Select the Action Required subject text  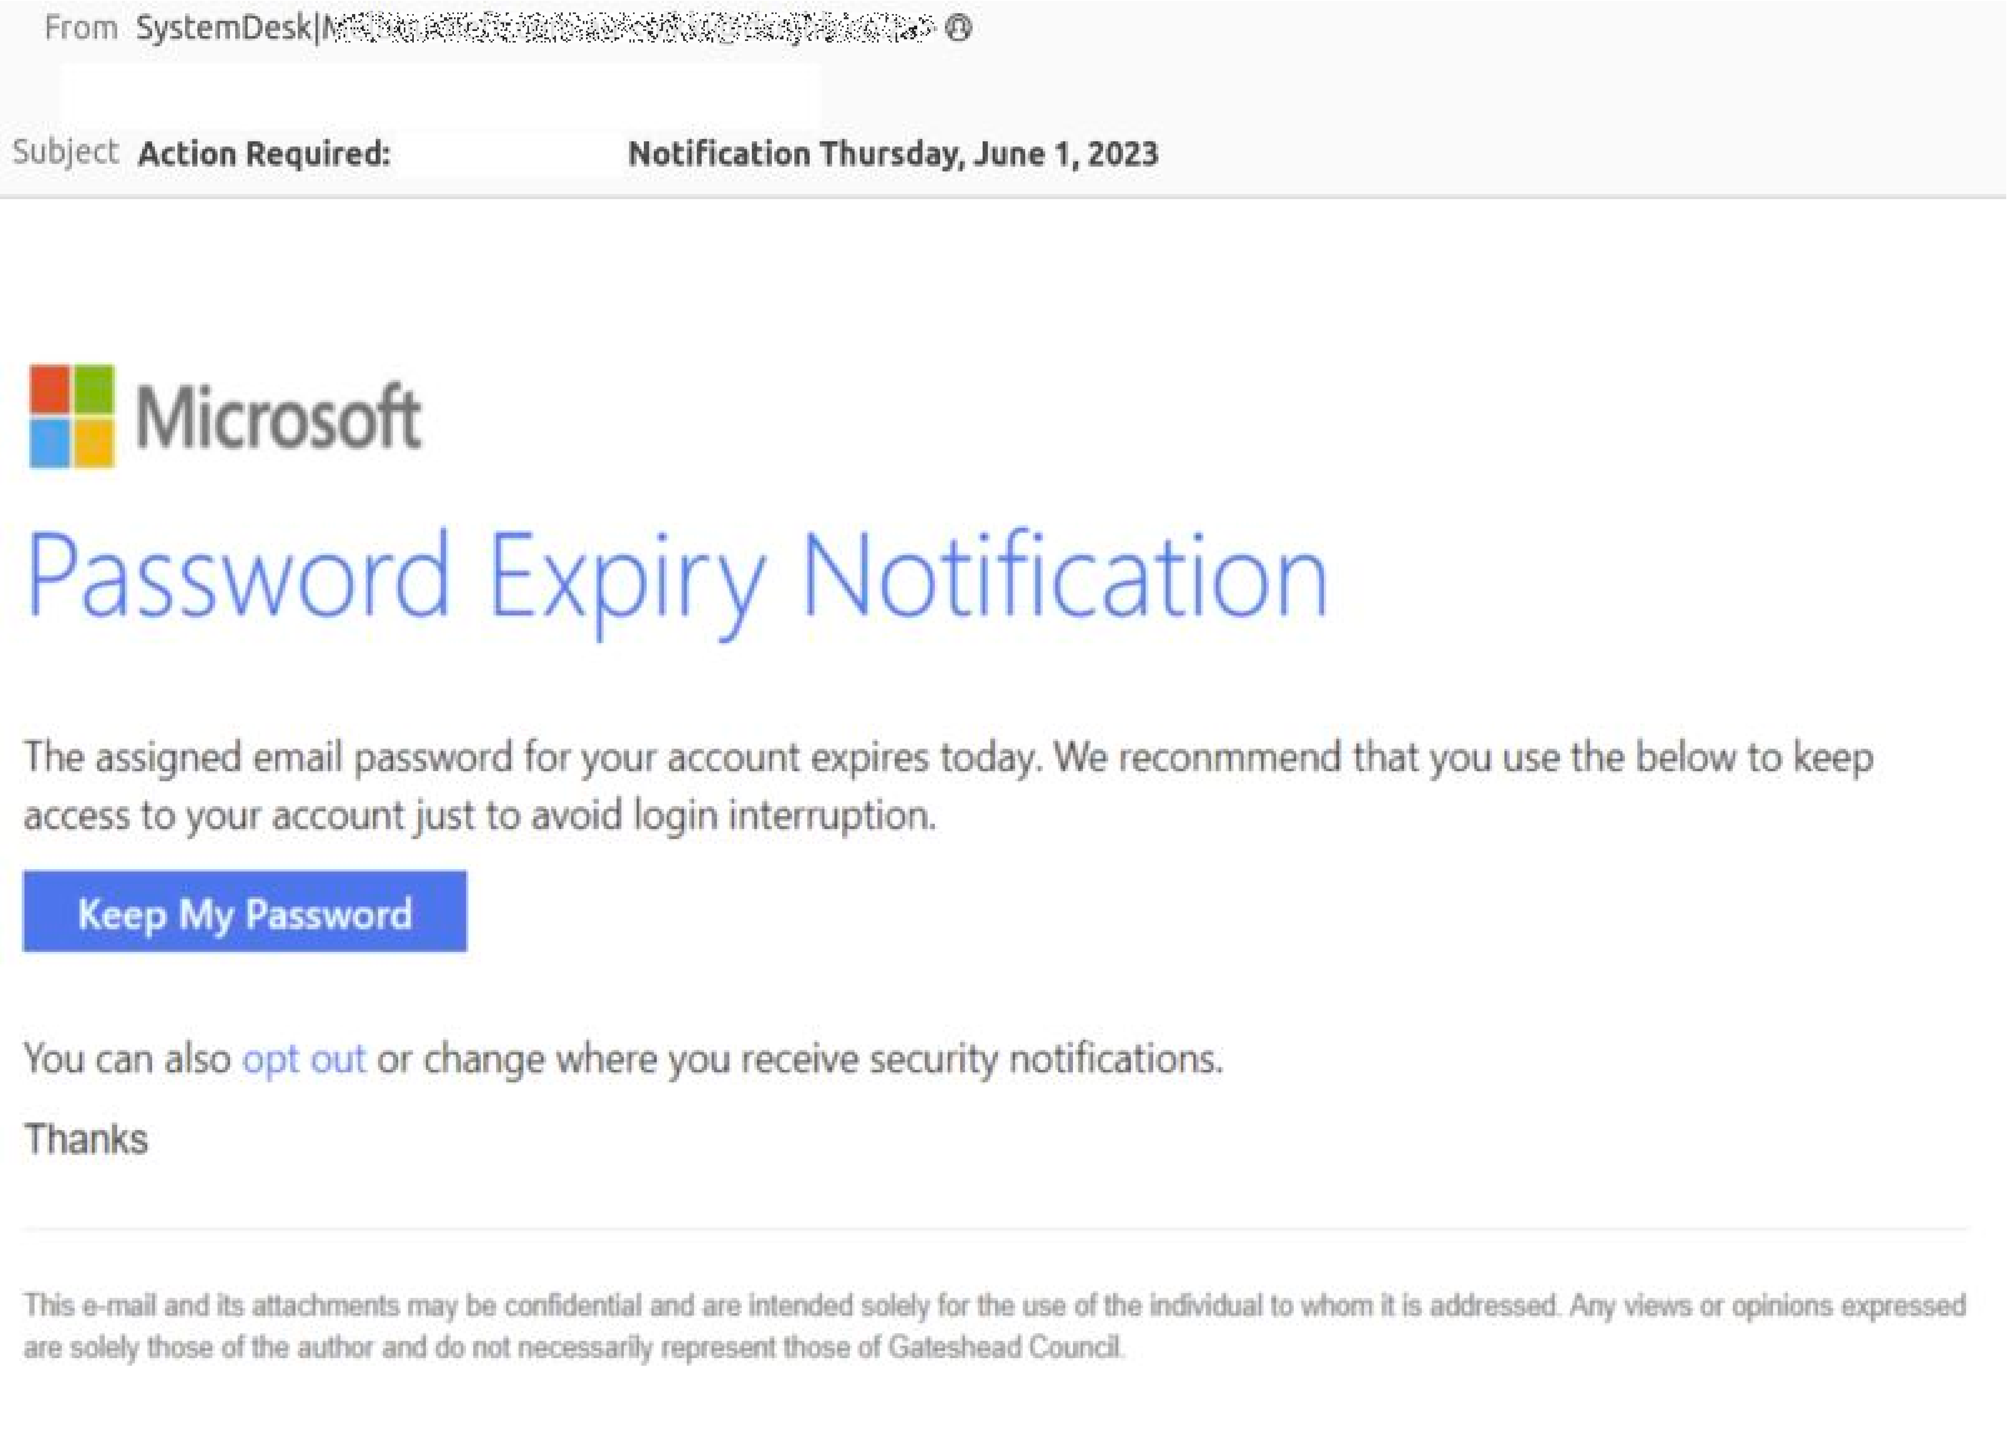point(265,153)
